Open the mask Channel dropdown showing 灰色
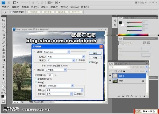The height and width of the screenshot is (114, 159). 59,94
